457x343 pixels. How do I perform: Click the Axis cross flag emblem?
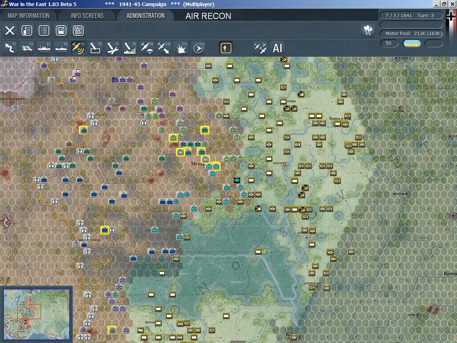coord(451,17)
